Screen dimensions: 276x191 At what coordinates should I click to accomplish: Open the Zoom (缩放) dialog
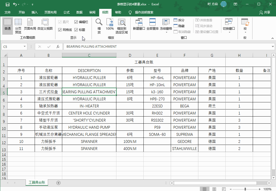99,26
